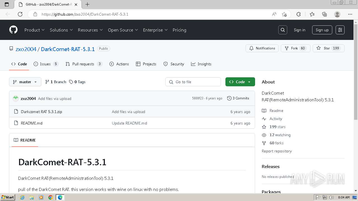Click the GitHub octocat logo
The height and width of the screenshot is (201, 358).
13,30
